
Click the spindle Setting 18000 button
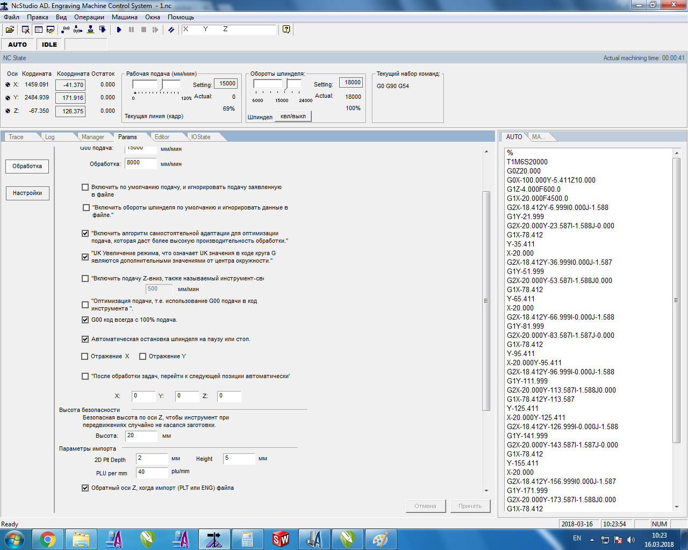click(x=353, y=83)
